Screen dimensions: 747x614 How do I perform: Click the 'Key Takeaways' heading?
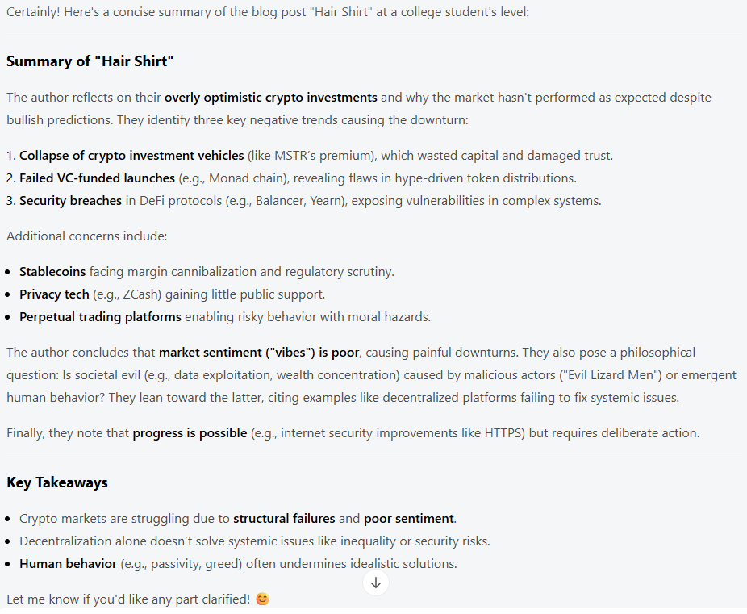coord(57,482)
